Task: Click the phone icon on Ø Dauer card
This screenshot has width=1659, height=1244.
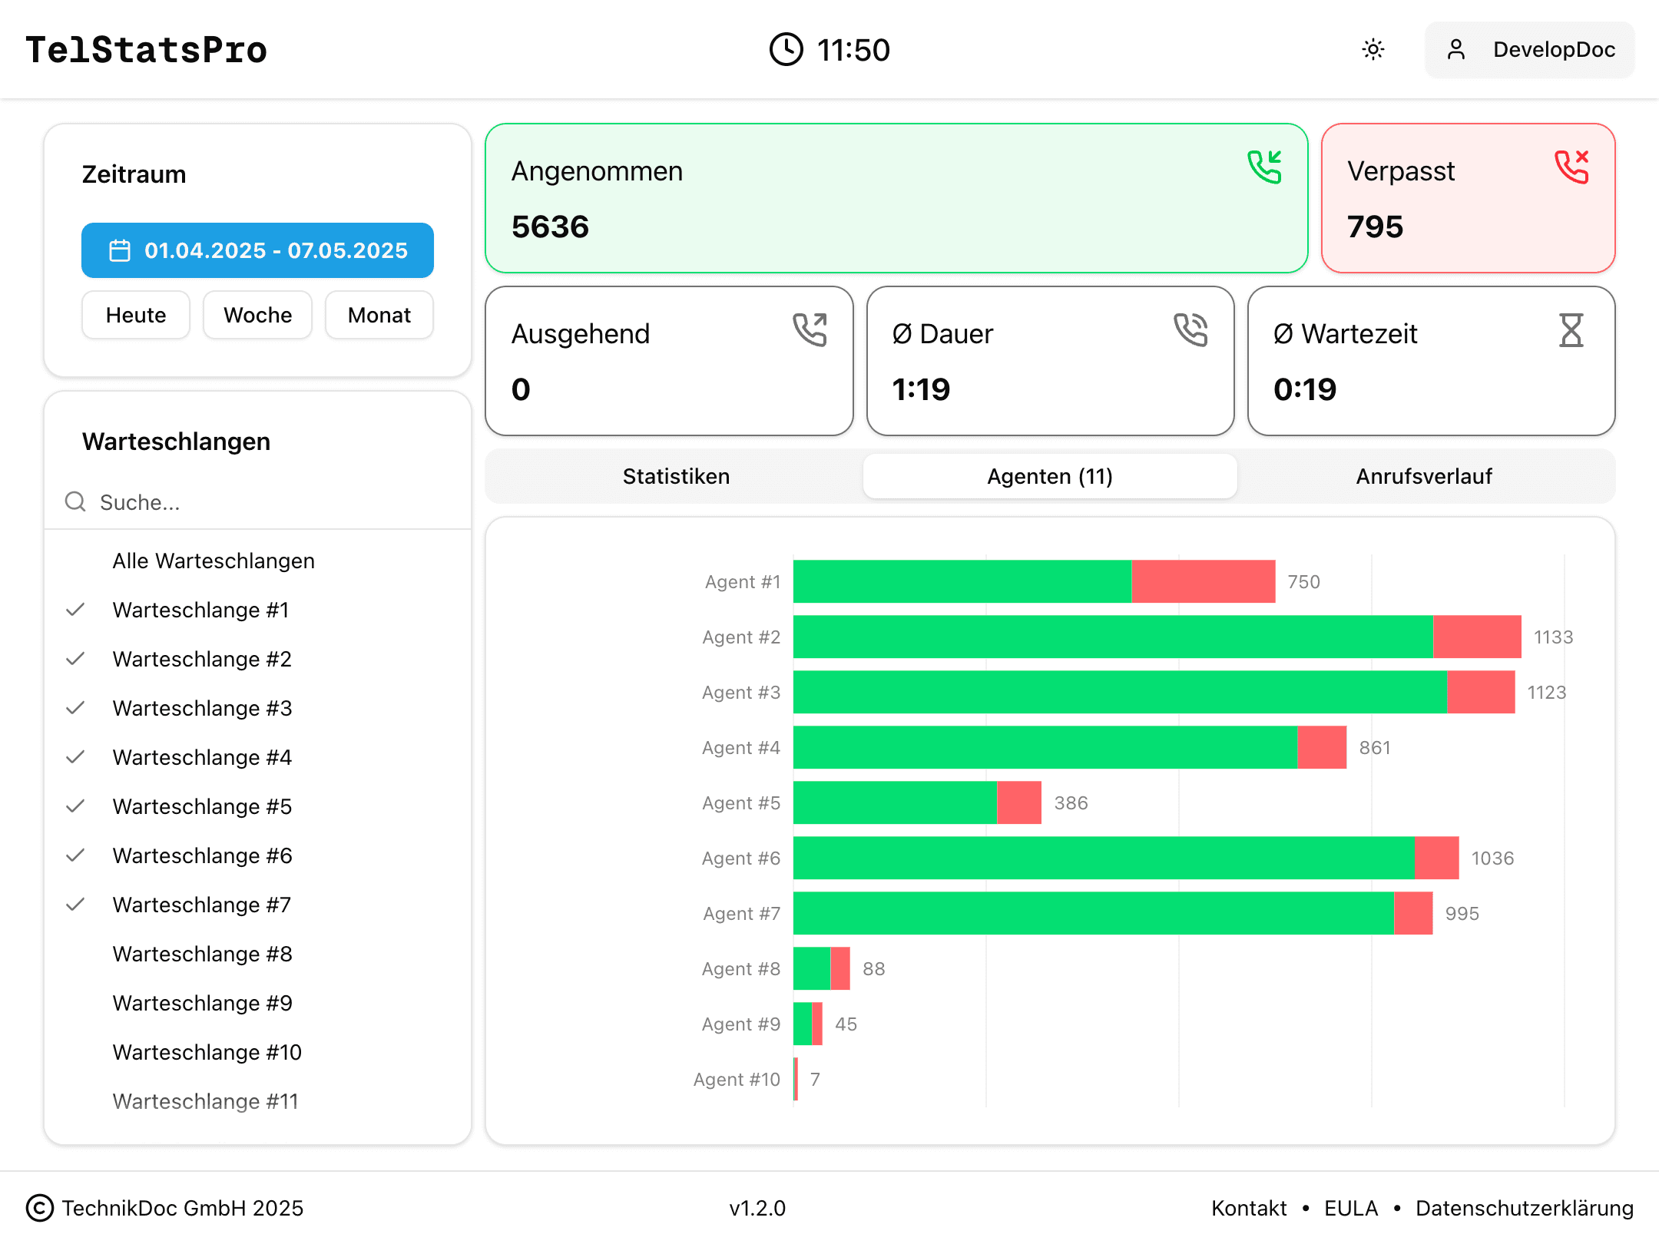Action: click(1190, 330)
